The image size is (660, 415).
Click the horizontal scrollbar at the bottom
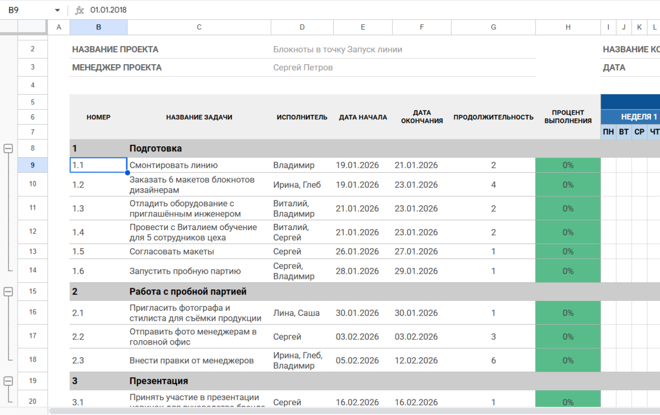pyautogui.click(x=310, y=411)
